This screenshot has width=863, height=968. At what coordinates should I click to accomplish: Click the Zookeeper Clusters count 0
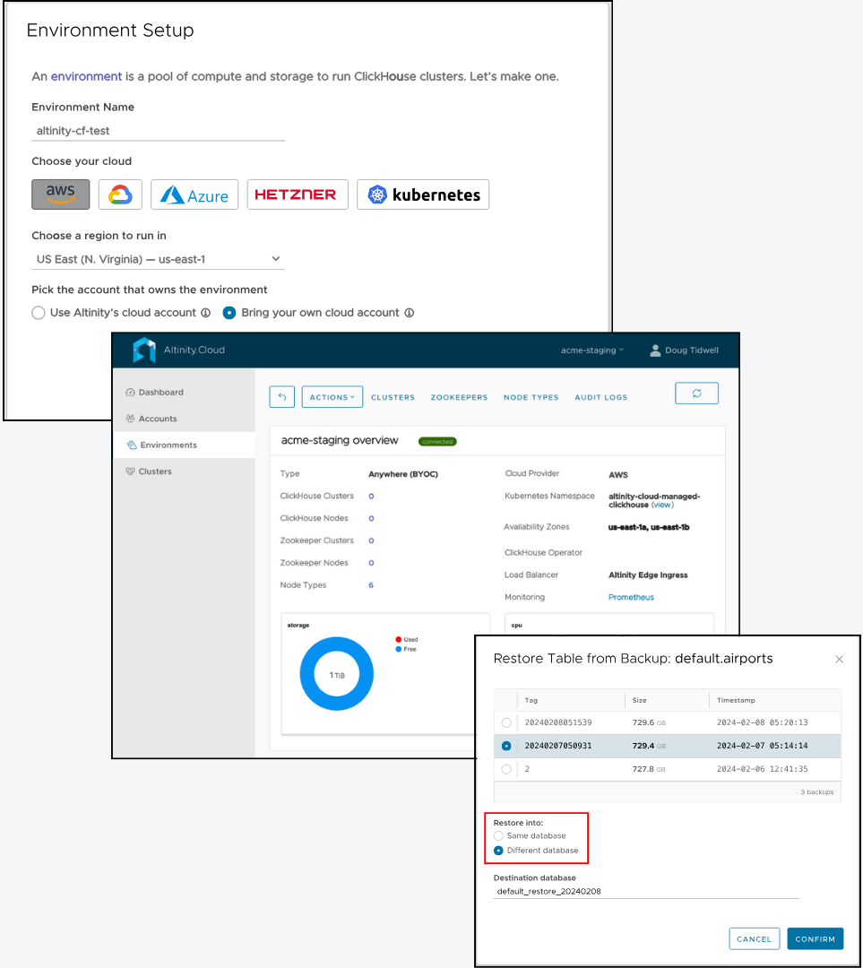[x=371, y=540]
